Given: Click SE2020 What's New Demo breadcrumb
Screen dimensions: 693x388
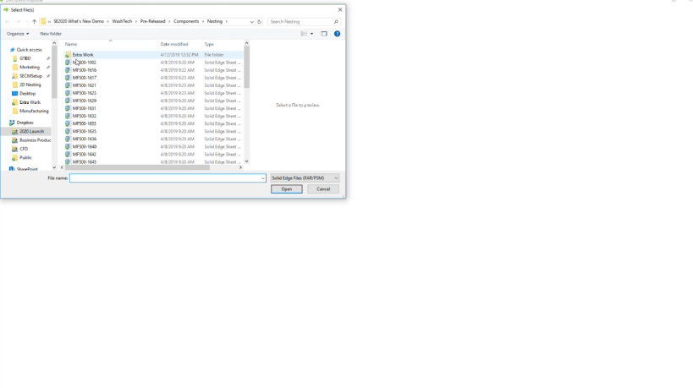Looking at the screenshot, I should click(x=79, y=22).
